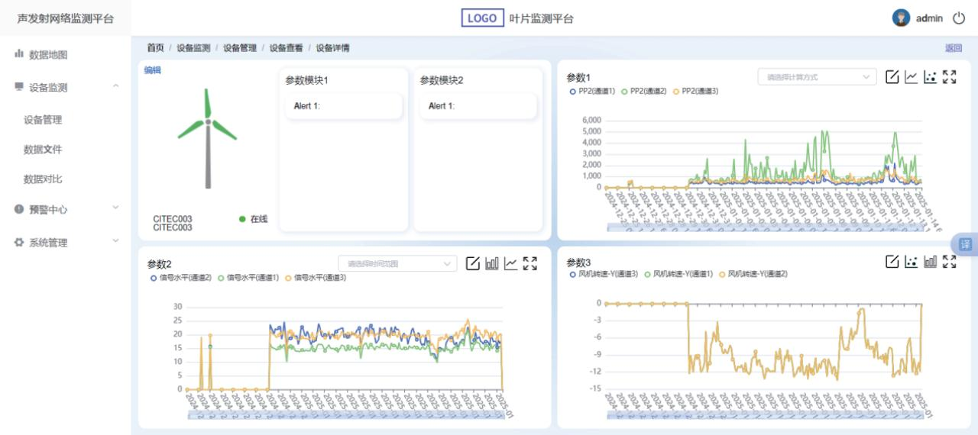Open the edit icon in 参数2 panel
This screenshot has width=978, height=435.
473,263
